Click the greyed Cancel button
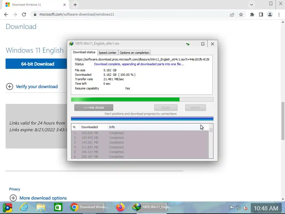285x214 pixels. [195, 108]
